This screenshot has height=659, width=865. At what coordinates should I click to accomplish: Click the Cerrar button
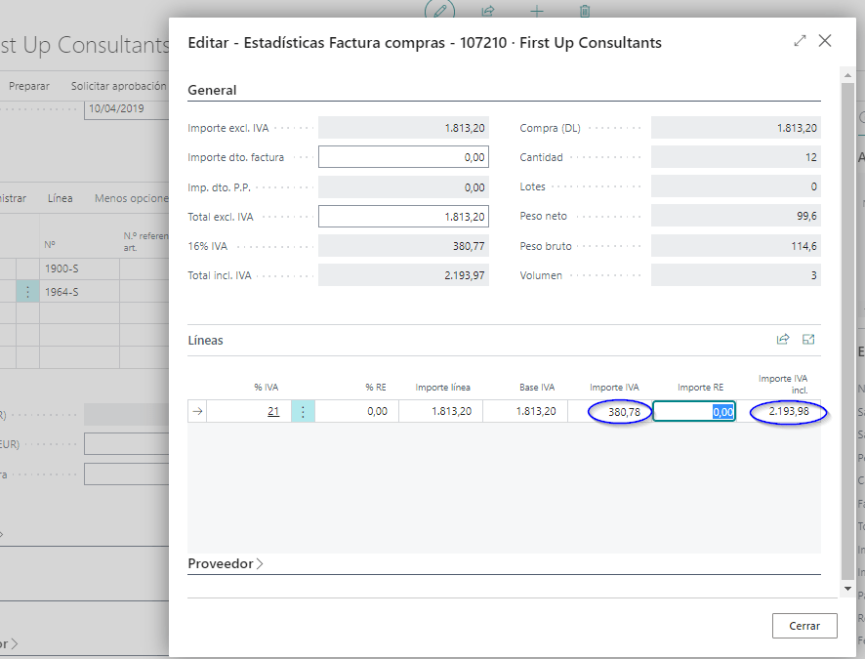[x=804, y=626]
